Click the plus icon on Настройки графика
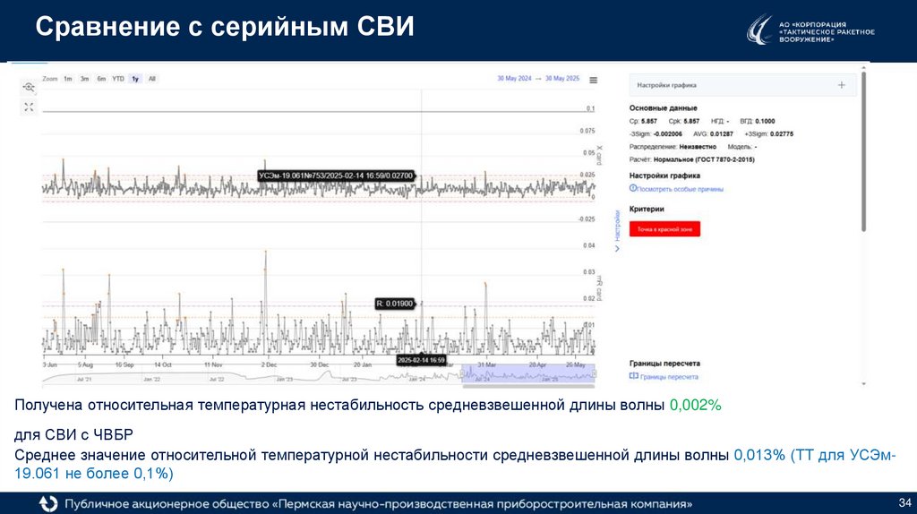 [841, 85]
